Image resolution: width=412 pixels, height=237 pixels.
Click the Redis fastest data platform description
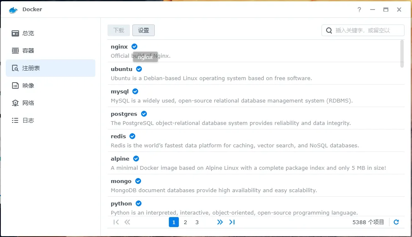pos(235,146)
